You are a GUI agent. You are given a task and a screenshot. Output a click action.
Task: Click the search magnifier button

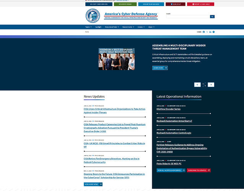tap(212, 16)
